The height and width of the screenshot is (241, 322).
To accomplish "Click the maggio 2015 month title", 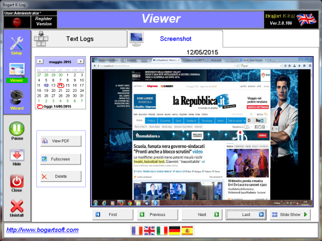I will pyautogui.click(x=60, y=61).
